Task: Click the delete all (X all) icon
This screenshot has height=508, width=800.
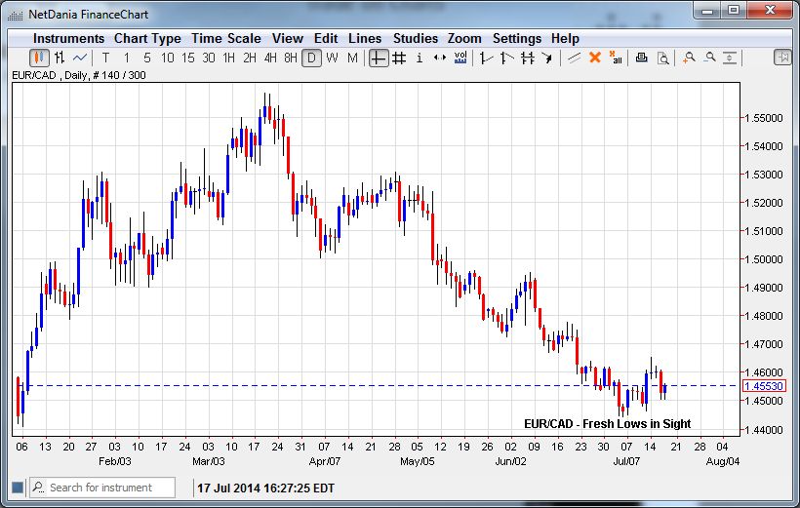Action: point(616,59)
